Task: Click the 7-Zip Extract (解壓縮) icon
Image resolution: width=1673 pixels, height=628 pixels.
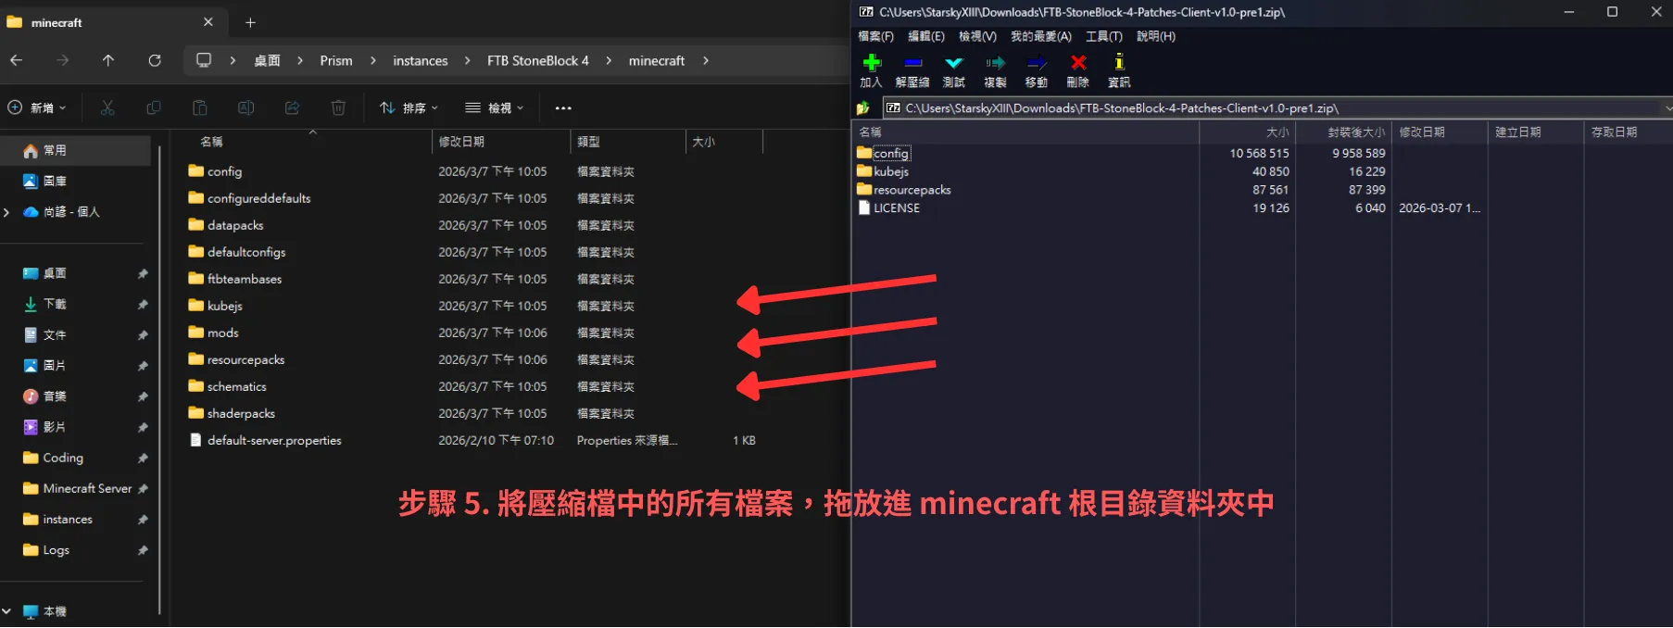Action: (912, 64)
